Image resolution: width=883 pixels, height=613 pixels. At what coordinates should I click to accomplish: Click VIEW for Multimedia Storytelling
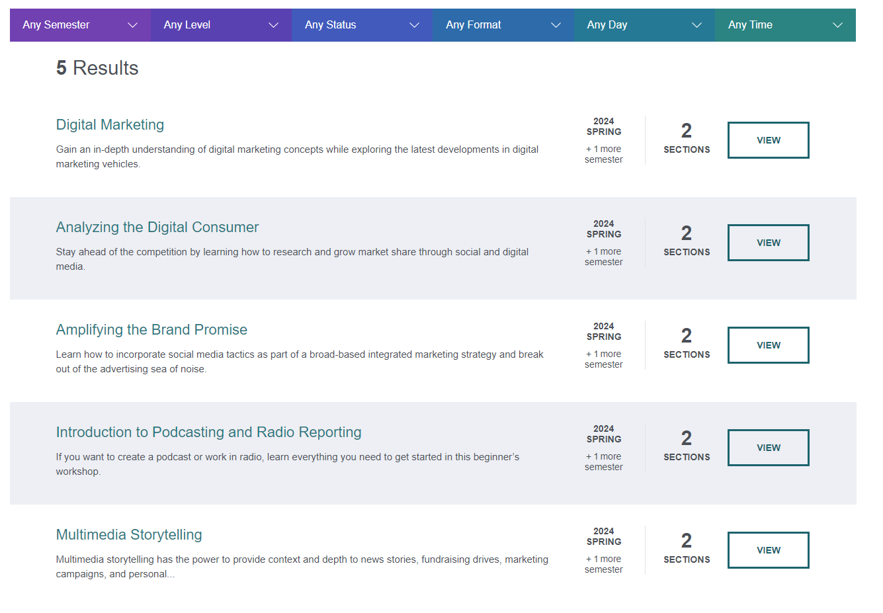pyautogui.click(x=768, y=550)
